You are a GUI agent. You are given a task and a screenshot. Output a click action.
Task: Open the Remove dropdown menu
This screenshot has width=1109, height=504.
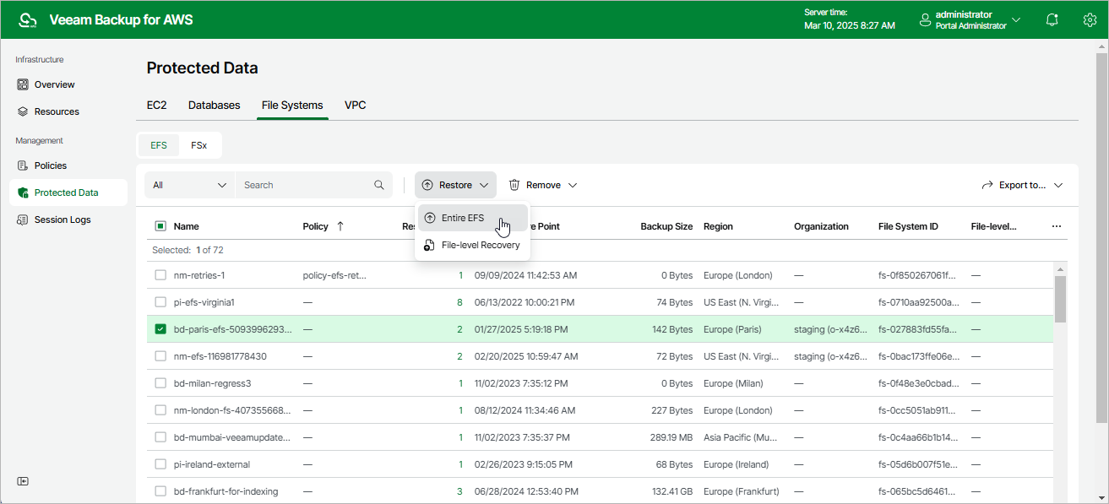click(x=542, y=185)
